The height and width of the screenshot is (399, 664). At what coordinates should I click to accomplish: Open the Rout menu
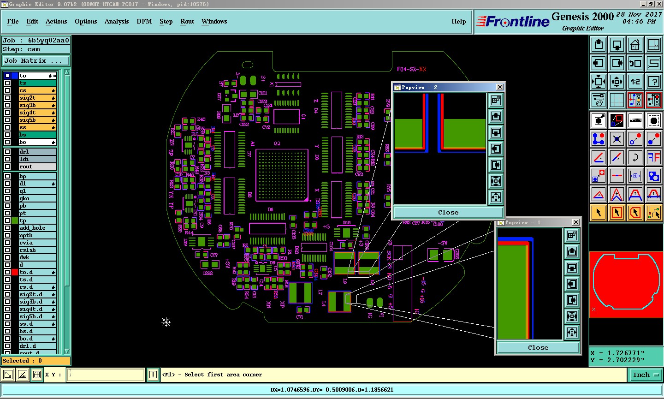[x=187, y=21]
